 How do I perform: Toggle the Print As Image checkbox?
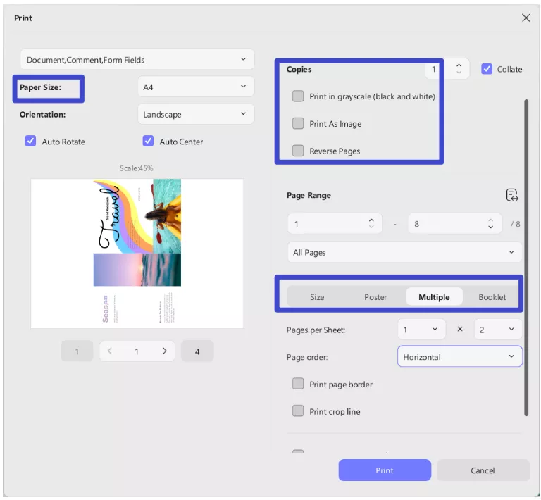click(298, 124)
